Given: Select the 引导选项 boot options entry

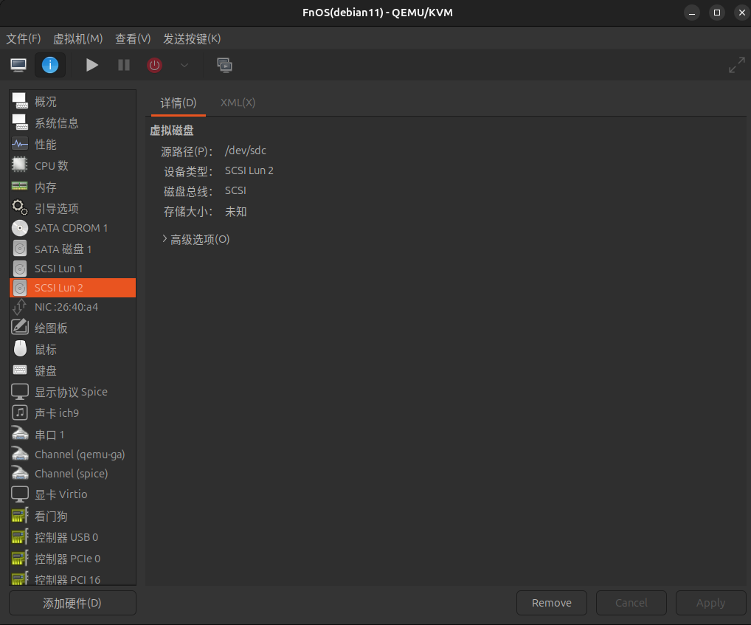Looking at the screenshot, I should 57,209.
